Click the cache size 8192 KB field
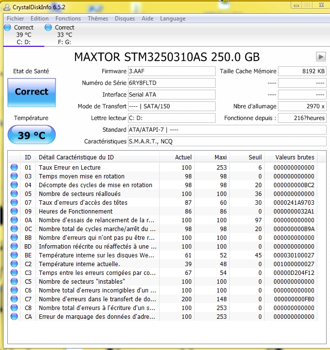Viewport: 330px width, 350px height. coord(302,71)
